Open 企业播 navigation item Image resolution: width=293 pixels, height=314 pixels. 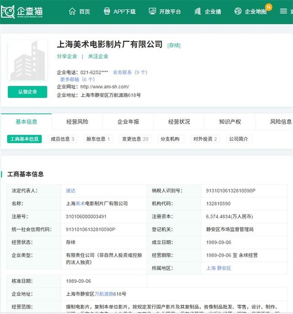tap(213, 11)
